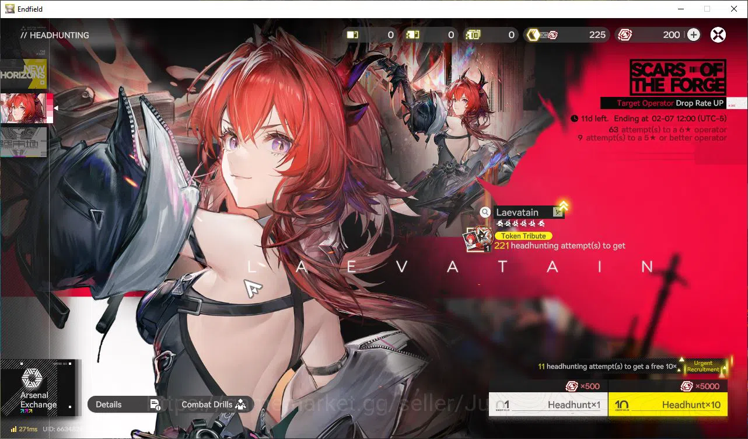The width and height of the screenshot is (748, 439).
Task: Select the '9 attempt(s) to a 5★ or better' text
Action: (x=652, y=138)
